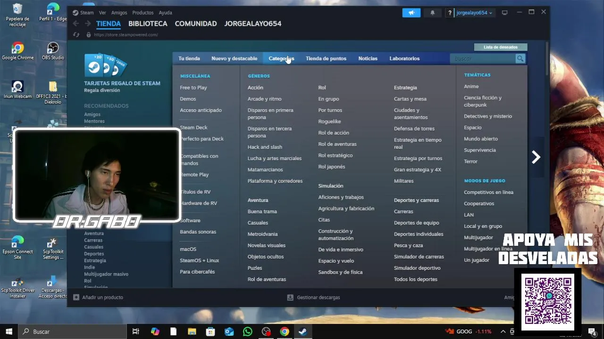This screenshot has width=604, height=339.
Task: Open the jorgealayo654 account dropdown
Action: [474, 13]
